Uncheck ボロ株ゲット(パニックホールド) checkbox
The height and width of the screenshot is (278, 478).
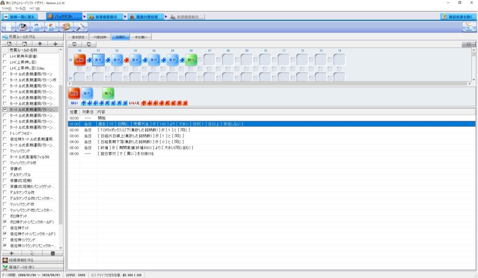point(5,222)
